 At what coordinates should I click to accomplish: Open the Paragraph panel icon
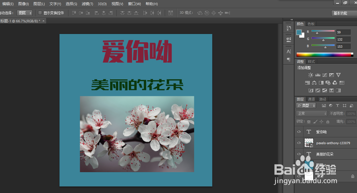(289, 59)
